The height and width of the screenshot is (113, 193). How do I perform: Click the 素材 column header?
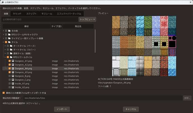click(26, 26)
